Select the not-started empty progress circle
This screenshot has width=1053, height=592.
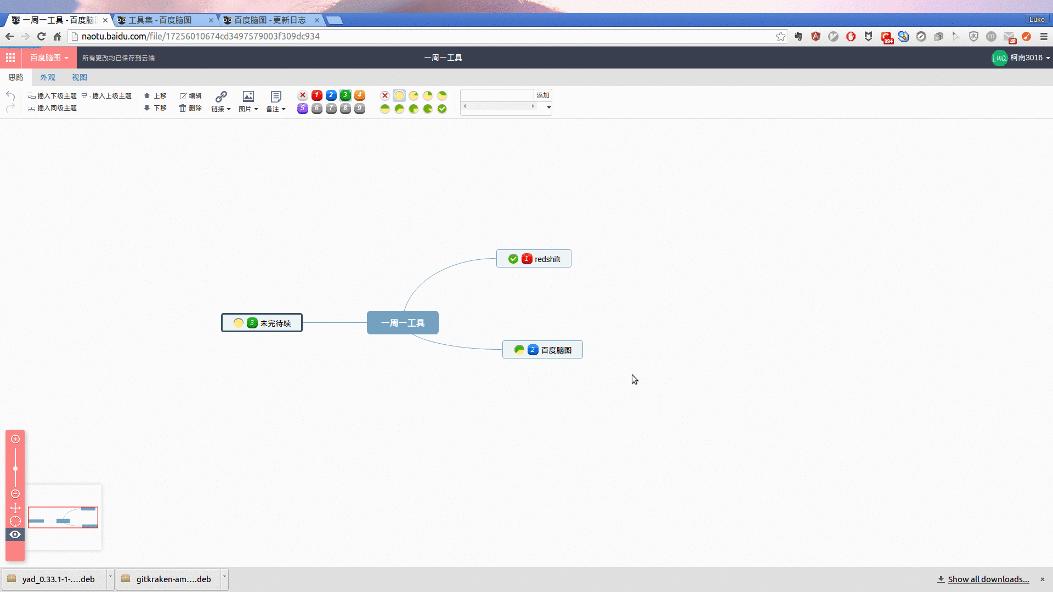tap(399, 95)
